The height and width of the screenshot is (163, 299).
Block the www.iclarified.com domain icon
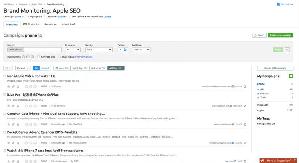[x=245, y=124]
